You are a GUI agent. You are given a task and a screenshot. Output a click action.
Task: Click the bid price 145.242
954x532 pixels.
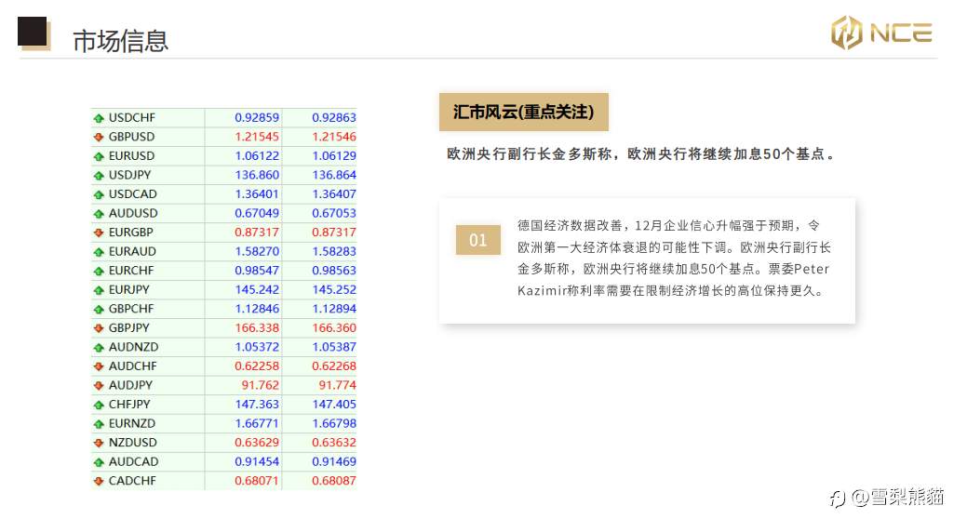click(257, 289)
